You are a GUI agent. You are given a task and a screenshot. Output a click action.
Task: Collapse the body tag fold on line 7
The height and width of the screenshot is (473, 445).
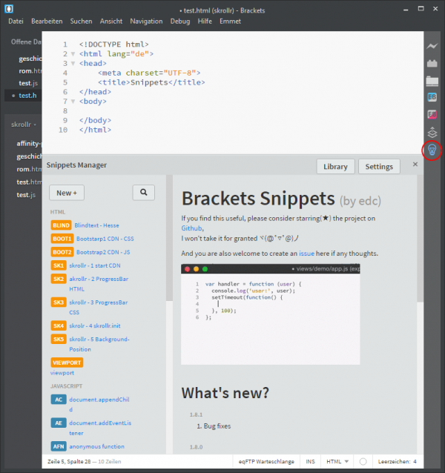tap(73, 102)
